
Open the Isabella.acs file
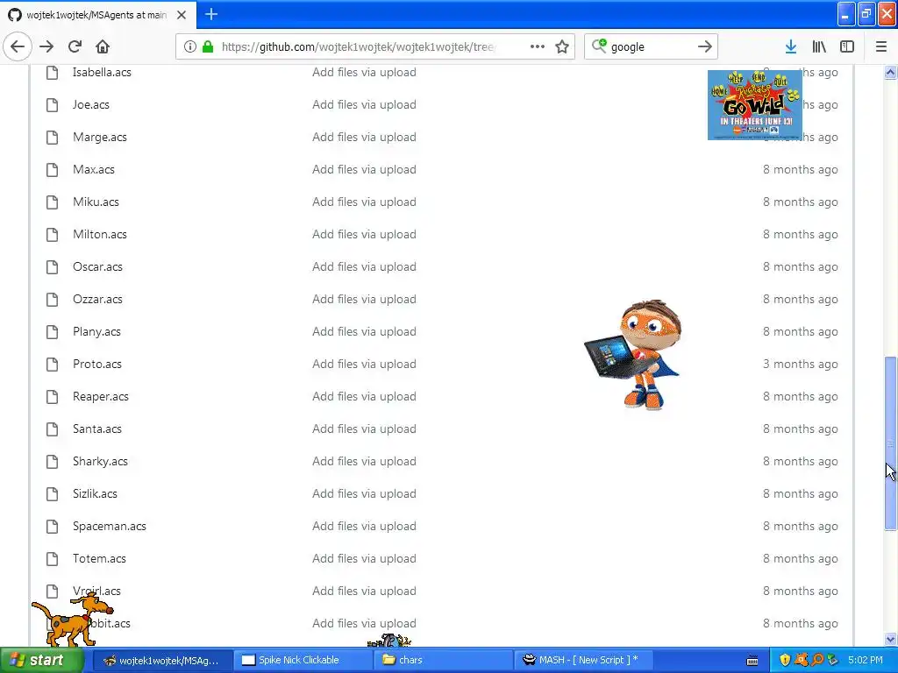point(102,72)
